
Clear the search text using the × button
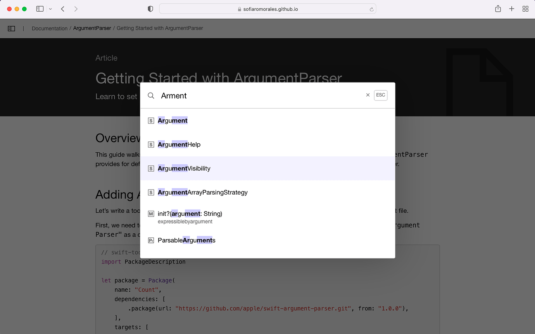pyautogui.click(x=368, y=95)
